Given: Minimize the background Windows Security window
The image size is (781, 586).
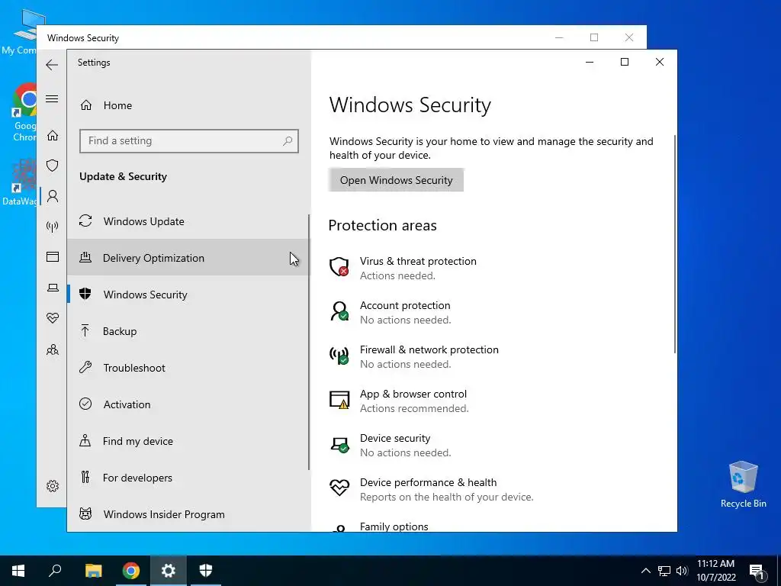Looking at the screenshot, I should point(559,37).
